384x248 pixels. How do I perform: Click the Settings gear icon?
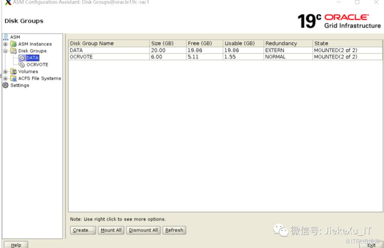point(5,85)
